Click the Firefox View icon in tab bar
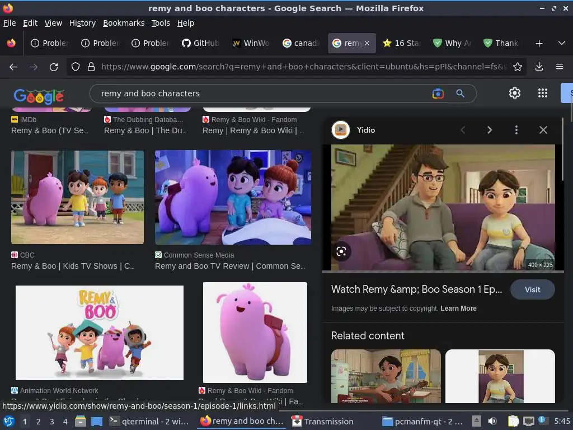The width and height of the screenshot is (573, 430). pos(11,43)
